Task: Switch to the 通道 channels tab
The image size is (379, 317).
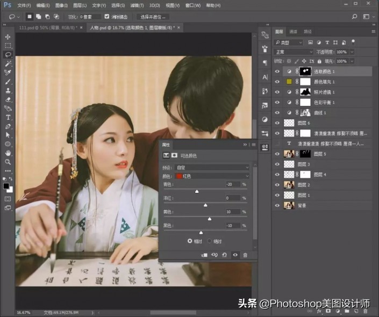Action: pos(293,31)
